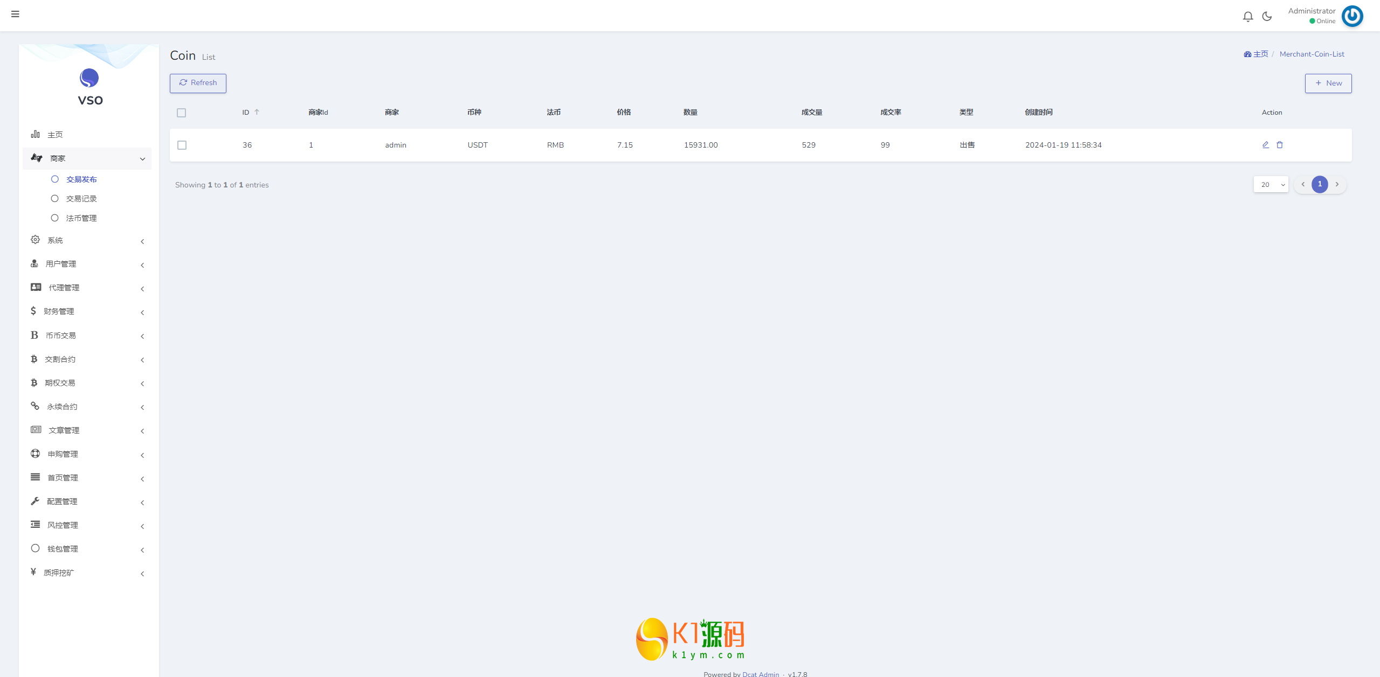The height and width of the screenshot is (677, 1380).
Task: Enable the select-all header checkbox
Action: [x=181, y=113]
